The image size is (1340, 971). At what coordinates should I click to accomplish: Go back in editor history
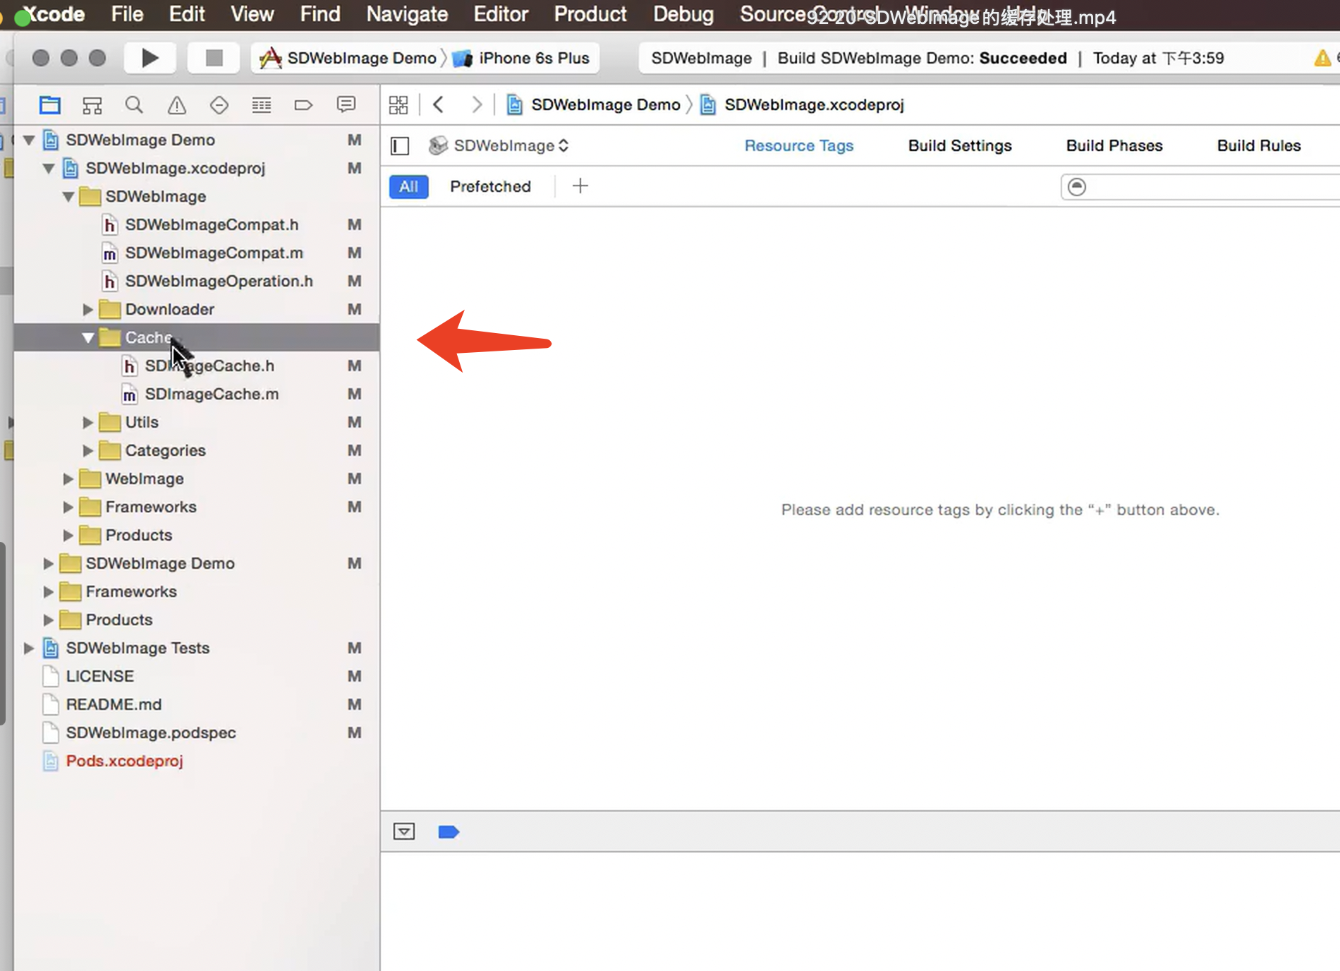439,105
